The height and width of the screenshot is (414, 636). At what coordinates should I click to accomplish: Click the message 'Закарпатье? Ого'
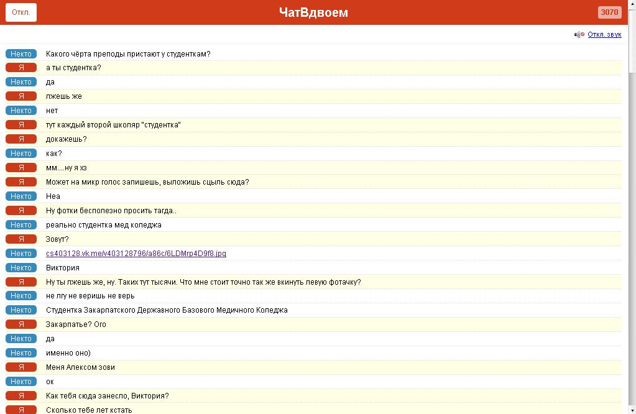[x=76, y=324]
